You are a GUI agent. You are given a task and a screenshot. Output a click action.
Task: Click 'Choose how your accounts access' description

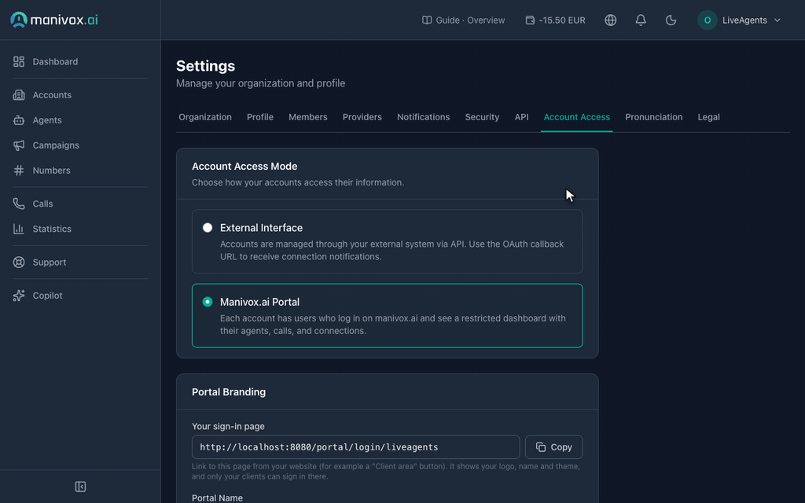(x=298, y=182)
